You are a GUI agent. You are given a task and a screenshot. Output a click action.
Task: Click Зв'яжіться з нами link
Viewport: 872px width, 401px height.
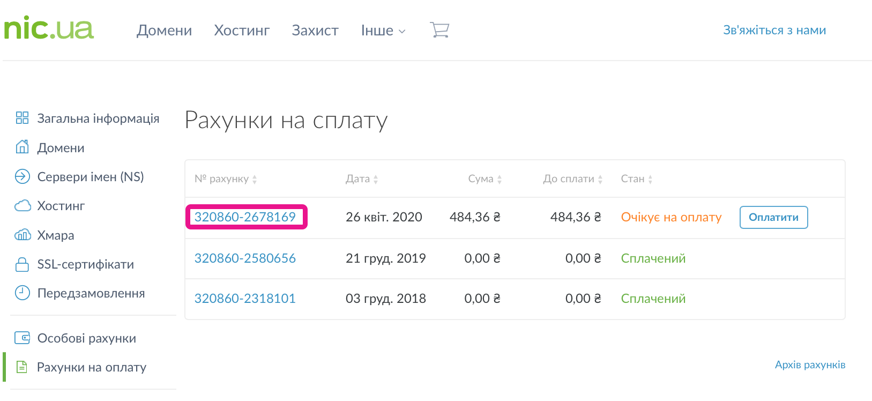click(x=774, y=31)
